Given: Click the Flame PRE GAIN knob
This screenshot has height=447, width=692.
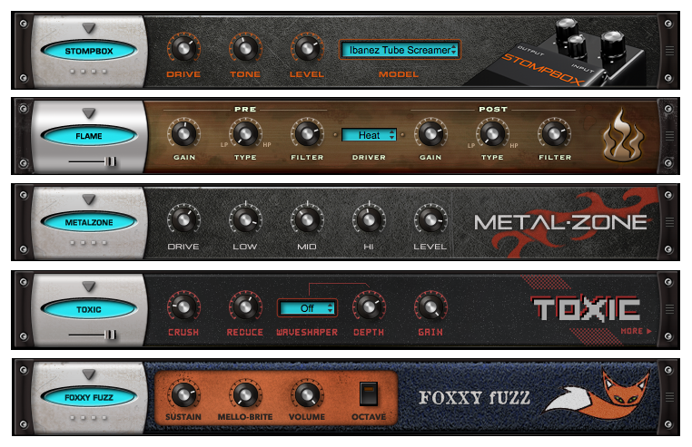Looking at the screenshot, I should coord(183,133).
